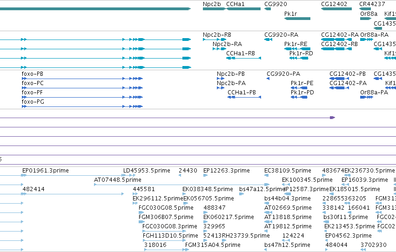Click the Npc2b gene label

(x=212, y=4)
